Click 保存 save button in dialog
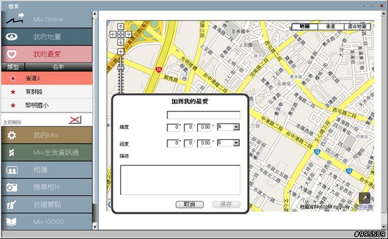This screenshot has width=388, height=239. click(x=226, y=205)
